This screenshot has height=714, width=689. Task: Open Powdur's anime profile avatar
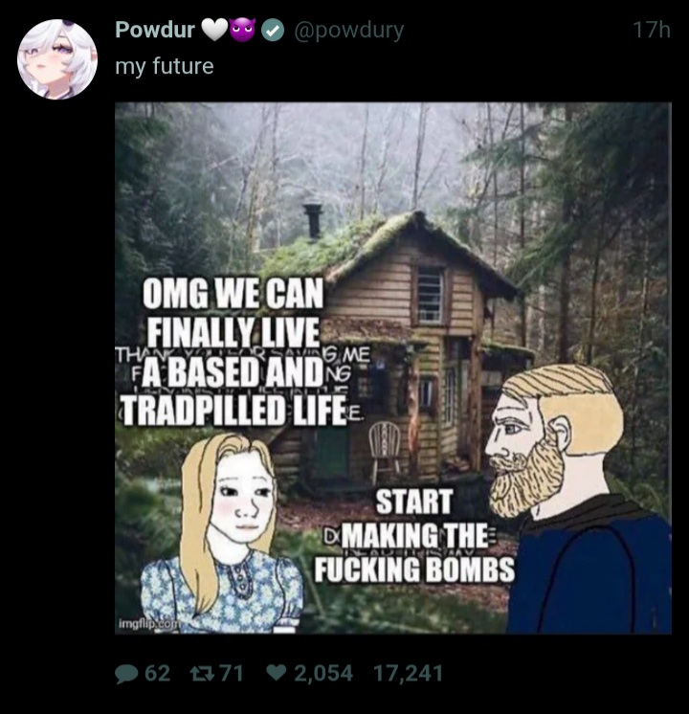coord(56,59)
